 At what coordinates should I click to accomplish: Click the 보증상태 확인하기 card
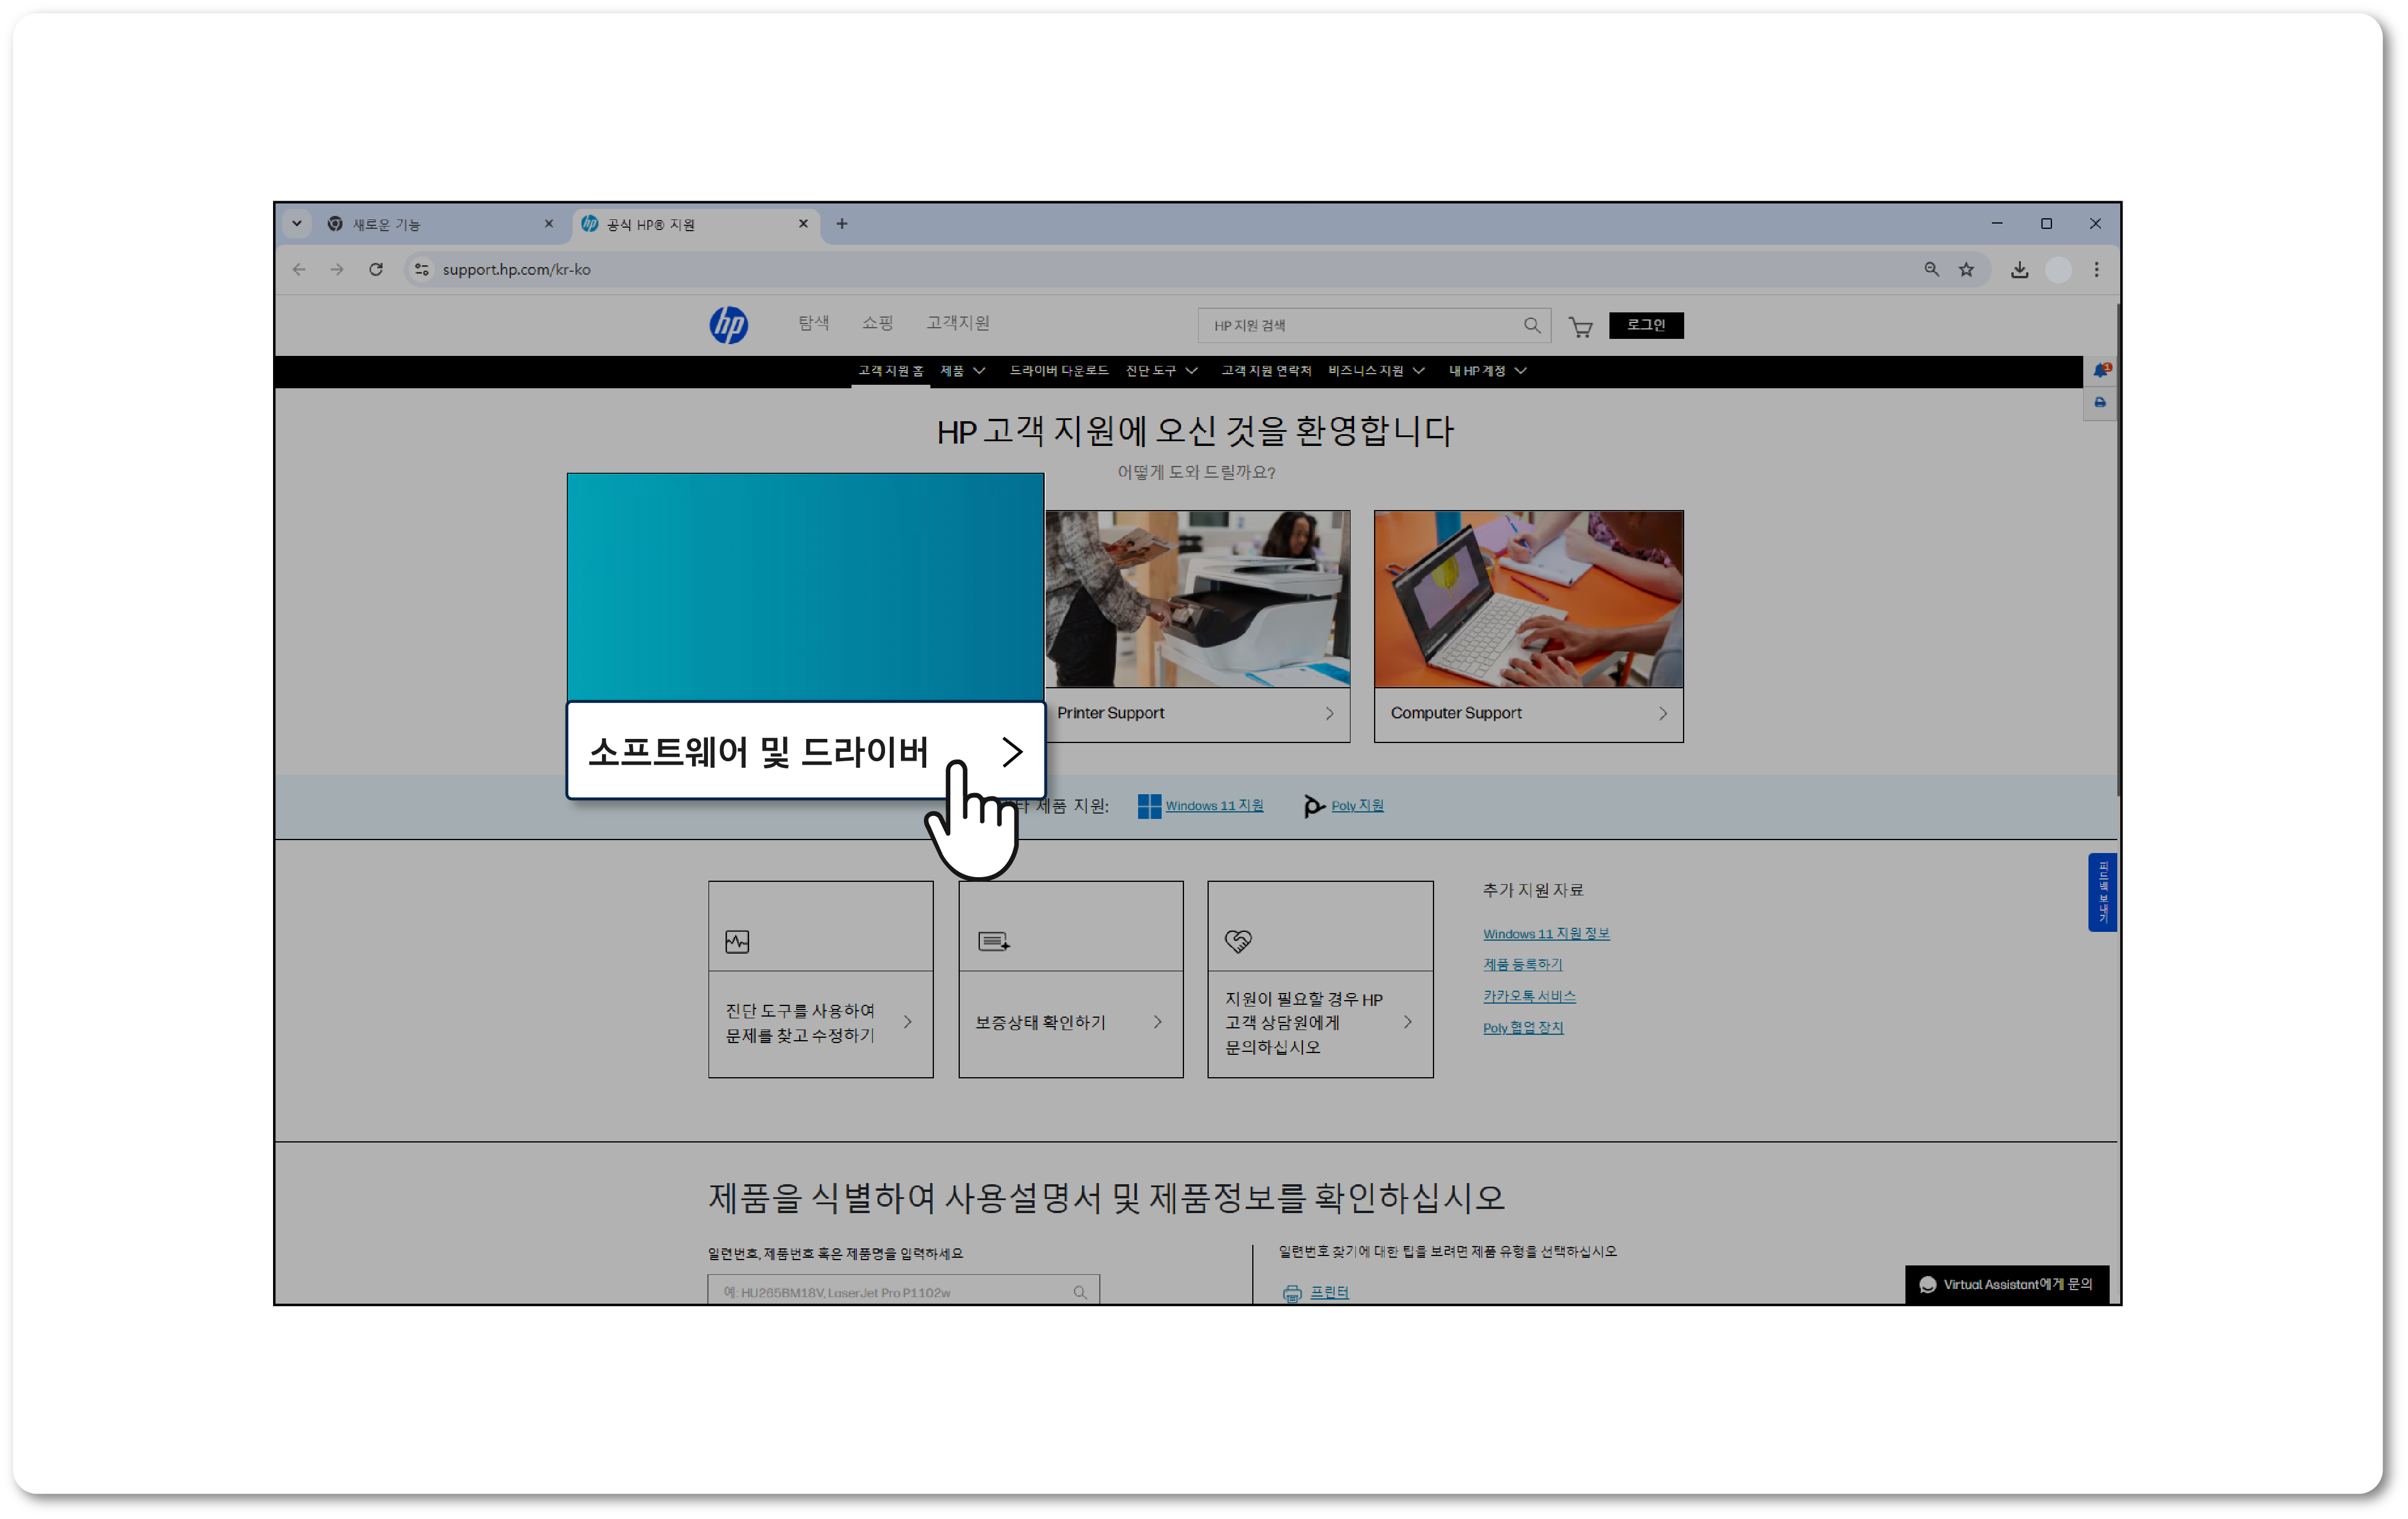(1070, 1021)
